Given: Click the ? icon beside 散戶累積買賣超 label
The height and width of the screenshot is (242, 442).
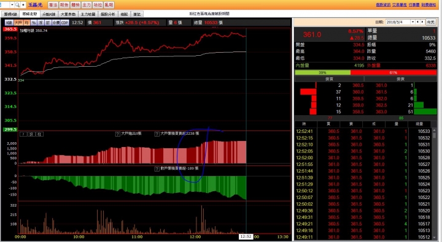Looking at the screenshot, I should tap(157, 169).
